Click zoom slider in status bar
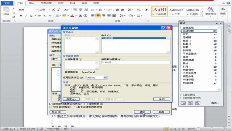Viewport: 232px width, 131px height. click(x=212, y=128)
